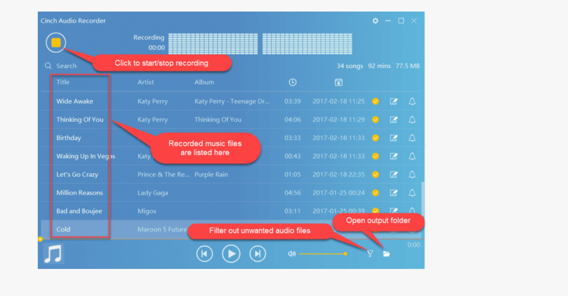Click the volume slider handle

point(345,254)
